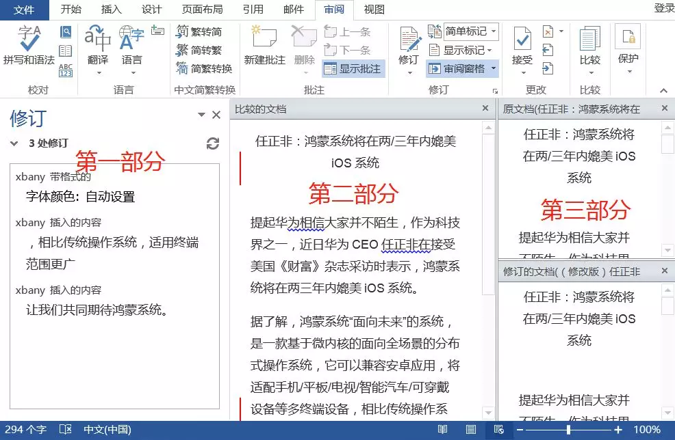This screenshot has height=440, width=675.
Task: Click the zoom out minus button
Action: [x=520, y=430]
